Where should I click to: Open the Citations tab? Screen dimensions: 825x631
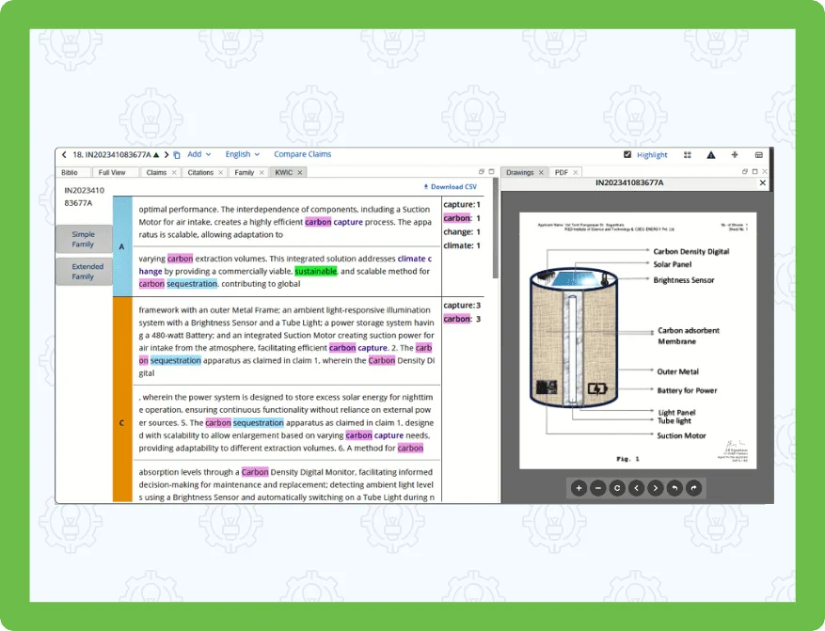pyautogui.click(x=200, y=172)
